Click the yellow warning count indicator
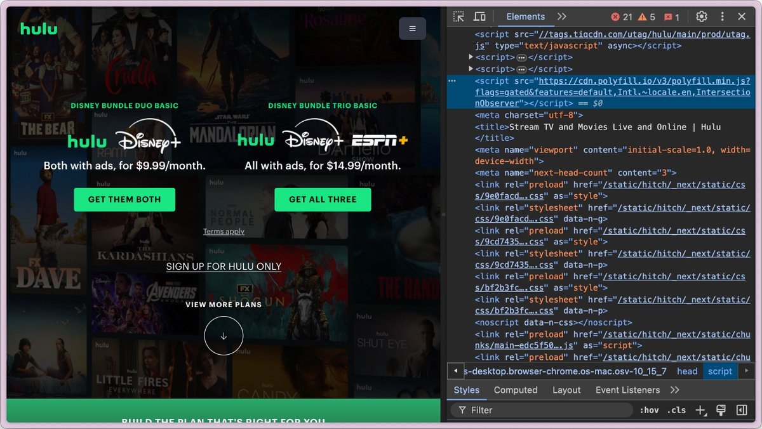This screenshot has height=429, width=762. coord(646,17)
